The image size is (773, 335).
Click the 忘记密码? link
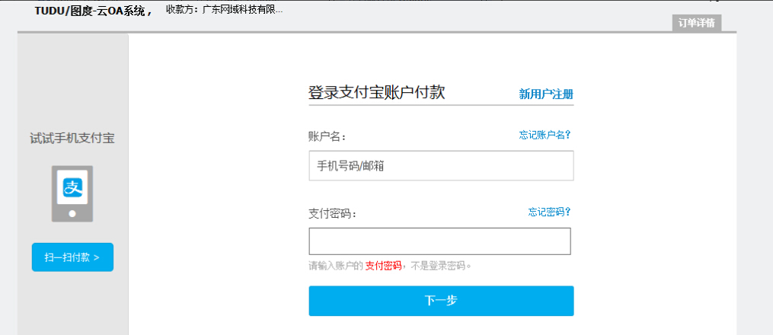point(550,212)
